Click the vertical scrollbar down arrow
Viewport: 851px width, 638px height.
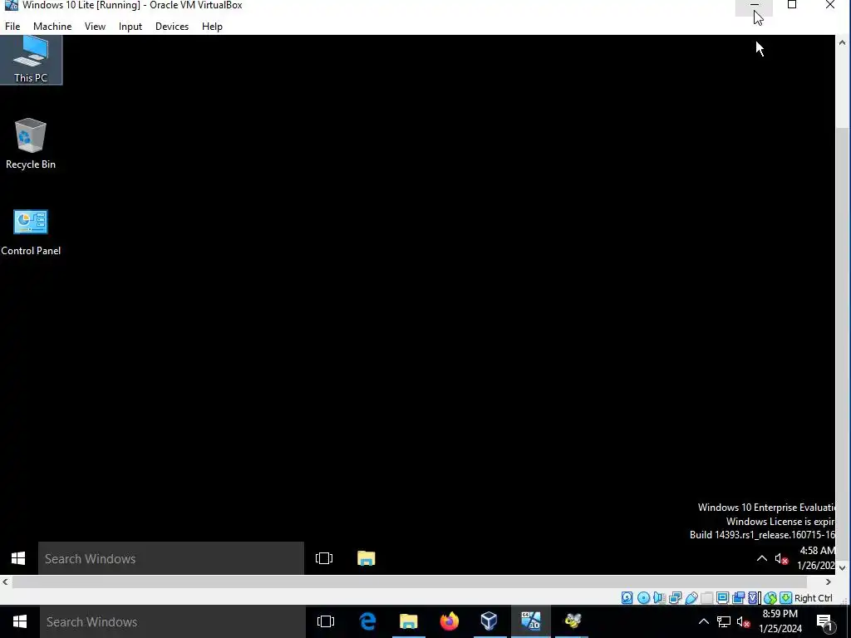click(x=843, y=568)
